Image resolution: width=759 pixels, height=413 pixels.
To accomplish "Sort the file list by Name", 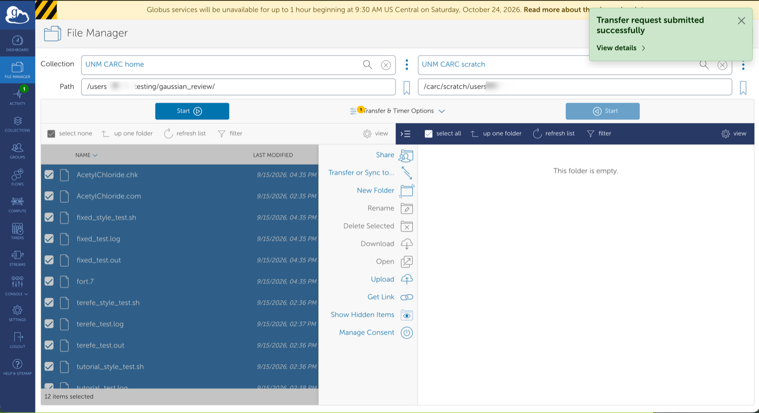I will click(86, 155).
